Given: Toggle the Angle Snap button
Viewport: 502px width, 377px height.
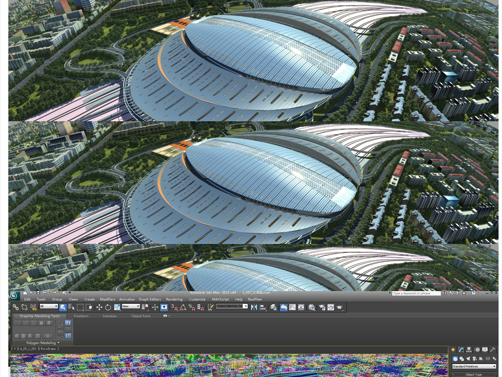Looking at the screenshot, I should pyautogui.click(x=182, y=307).
